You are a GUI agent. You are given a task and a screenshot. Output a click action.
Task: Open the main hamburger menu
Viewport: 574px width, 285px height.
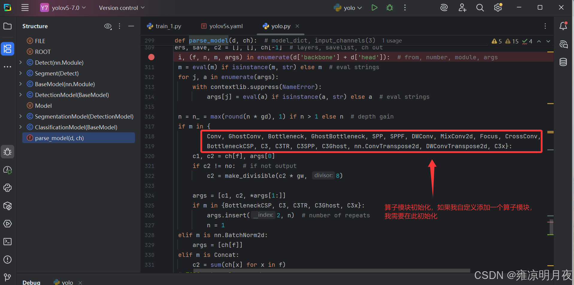point(25,8)
